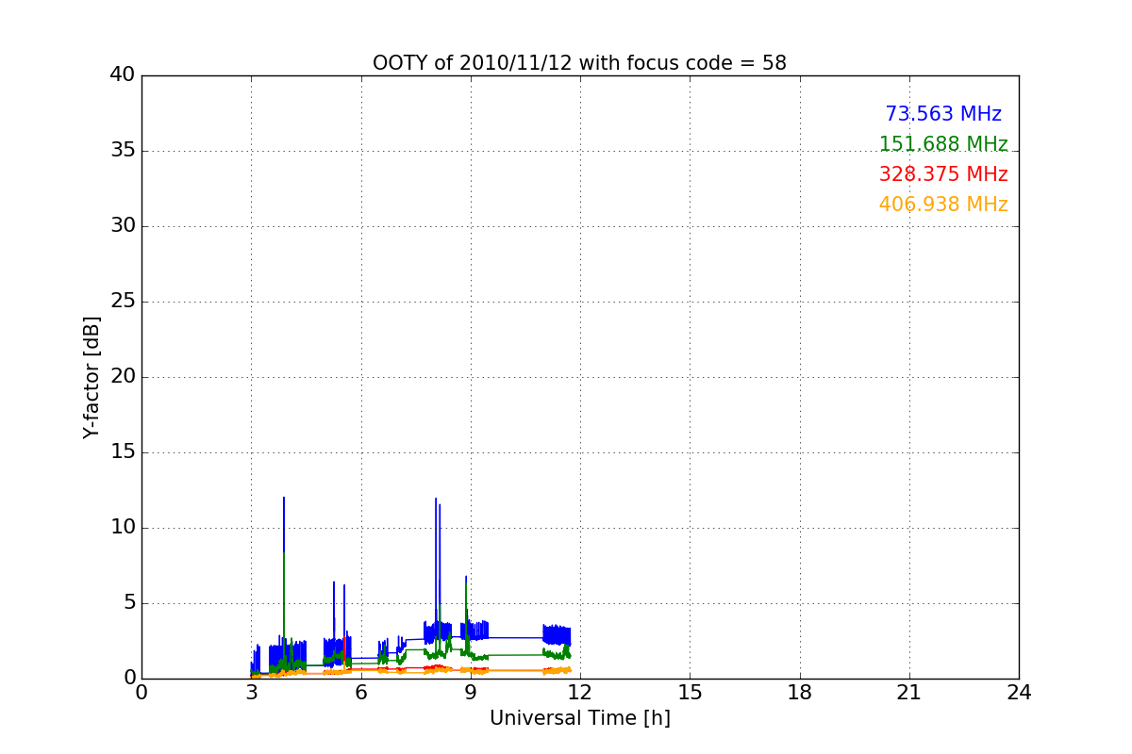The height and width of the screenshot is (754, 1132).
Task: Click the x-axis tick label '18'
Action: 800,693
